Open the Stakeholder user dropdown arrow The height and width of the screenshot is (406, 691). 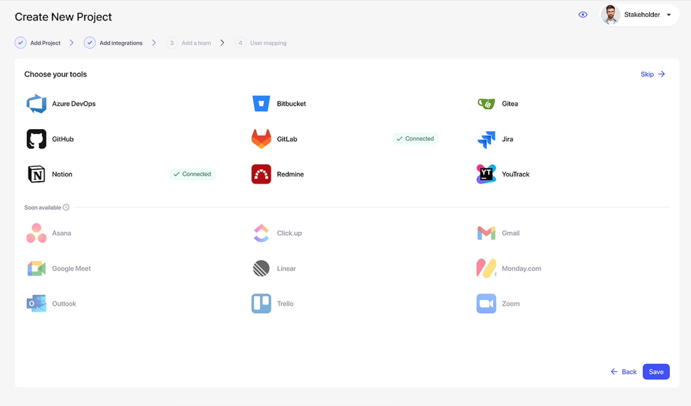point(669,15)
